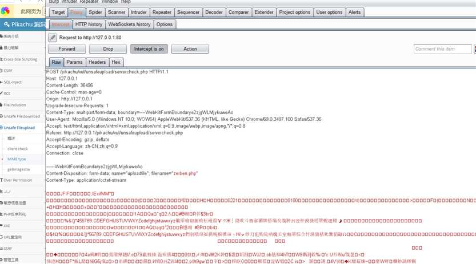Open the MIME type submenu item
This screenshot has height=264, width=476.
(17, 159)
